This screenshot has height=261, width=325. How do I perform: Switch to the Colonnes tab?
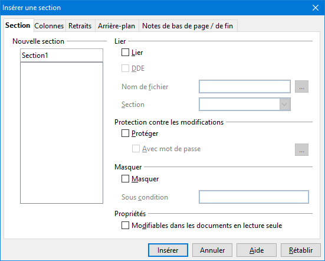point(49,26)
